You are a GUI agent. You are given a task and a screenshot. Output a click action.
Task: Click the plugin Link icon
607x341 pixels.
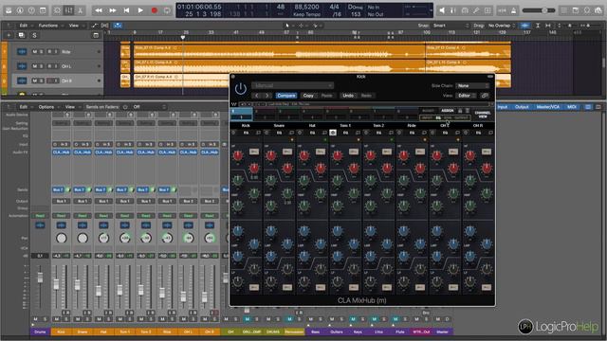point(485,96)
